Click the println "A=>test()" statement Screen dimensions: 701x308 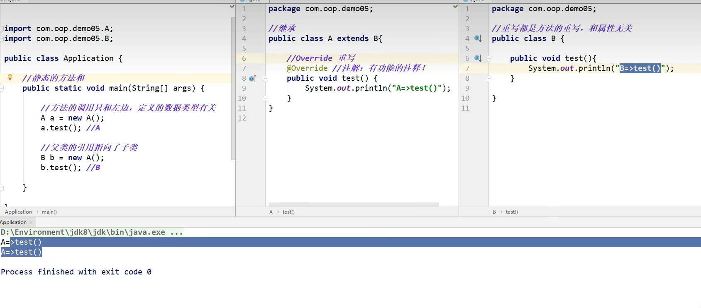(378, 88)
